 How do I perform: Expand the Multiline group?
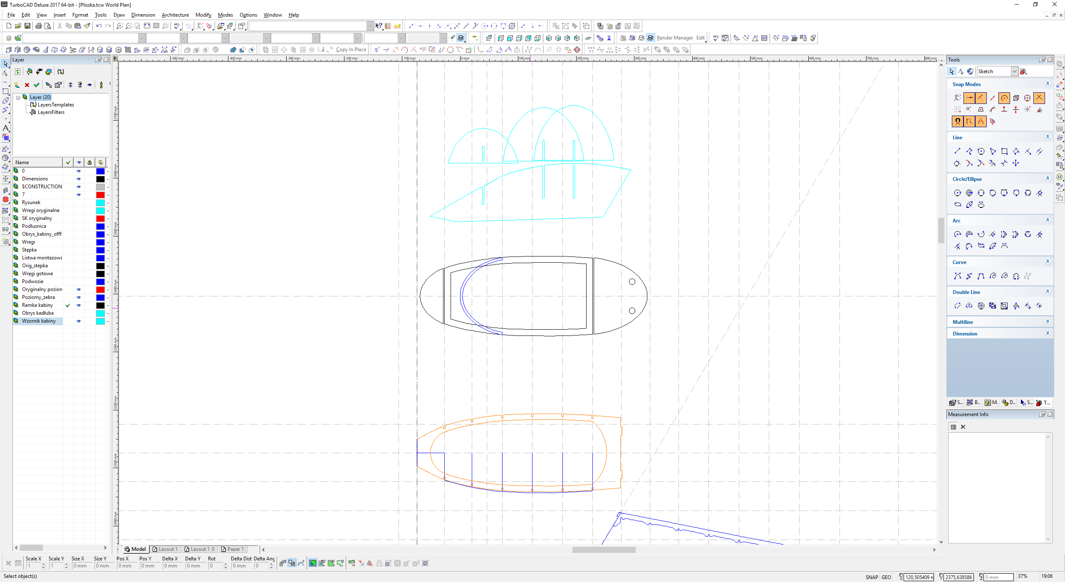point(1048,322)
